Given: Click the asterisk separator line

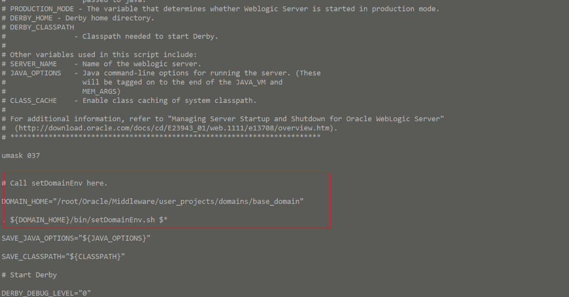Looking at the screenshot, I should 161,137.
